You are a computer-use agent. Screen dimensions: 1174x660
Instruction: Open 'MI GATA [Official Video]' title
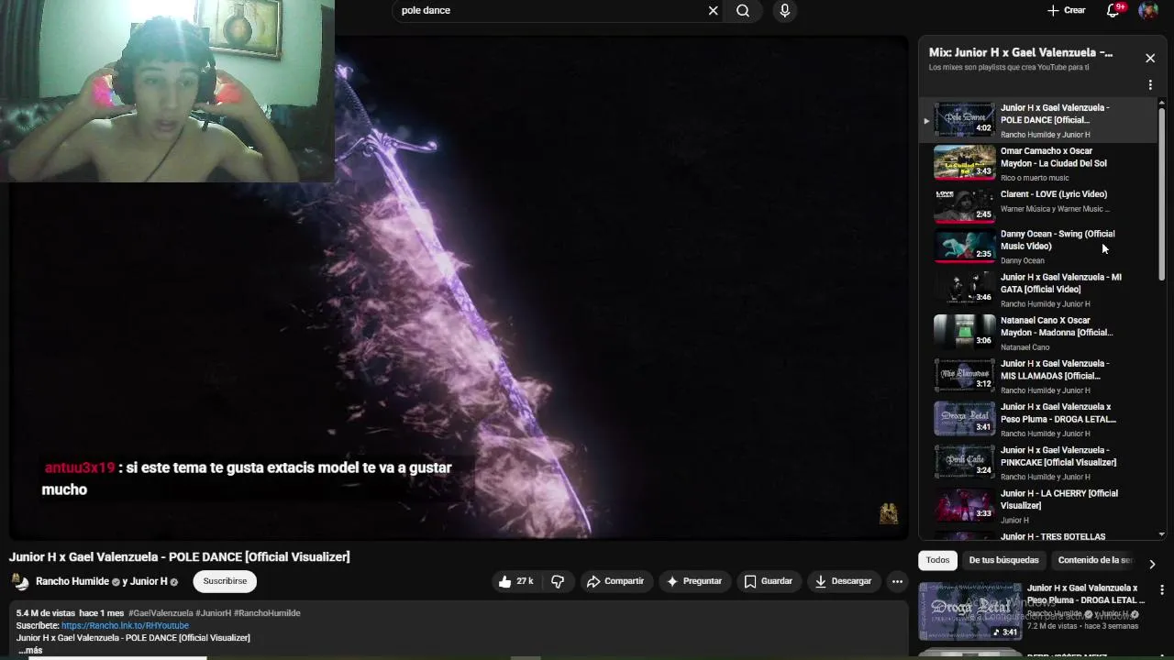[x=1061, y=283]
